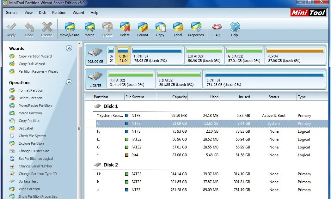Select F:(NTFS) block in disk map

[x=157, y=56]
